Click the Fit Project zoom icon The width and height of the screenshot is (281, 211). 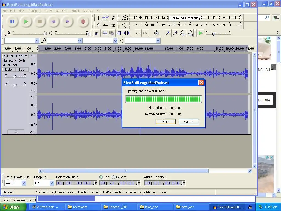pos(190,33)
